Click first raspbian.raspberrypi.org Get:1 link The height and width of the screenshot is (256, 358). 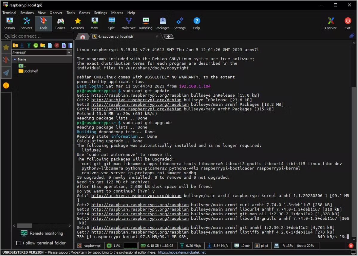click(x=140, y=95)
